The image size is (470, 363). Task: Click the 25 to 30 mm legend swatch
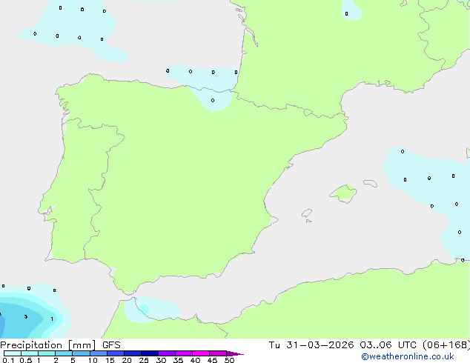(x=150, y=353)
